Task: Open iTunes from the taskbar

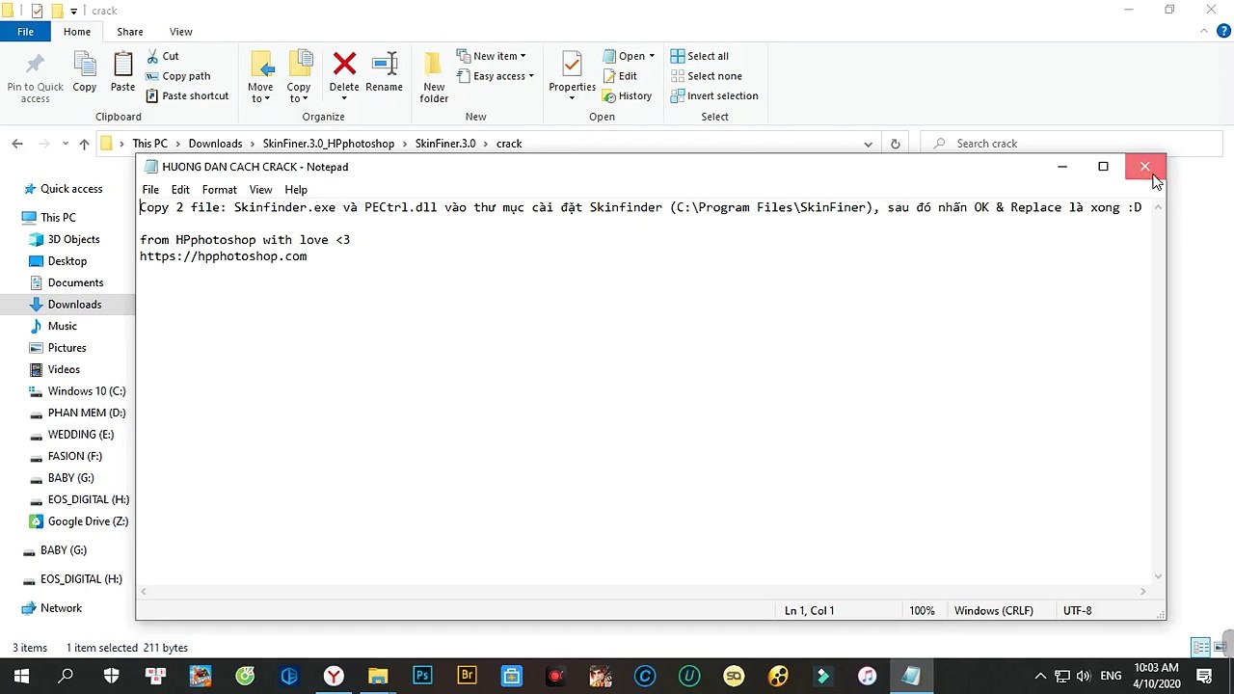Action: coord(867,676)
